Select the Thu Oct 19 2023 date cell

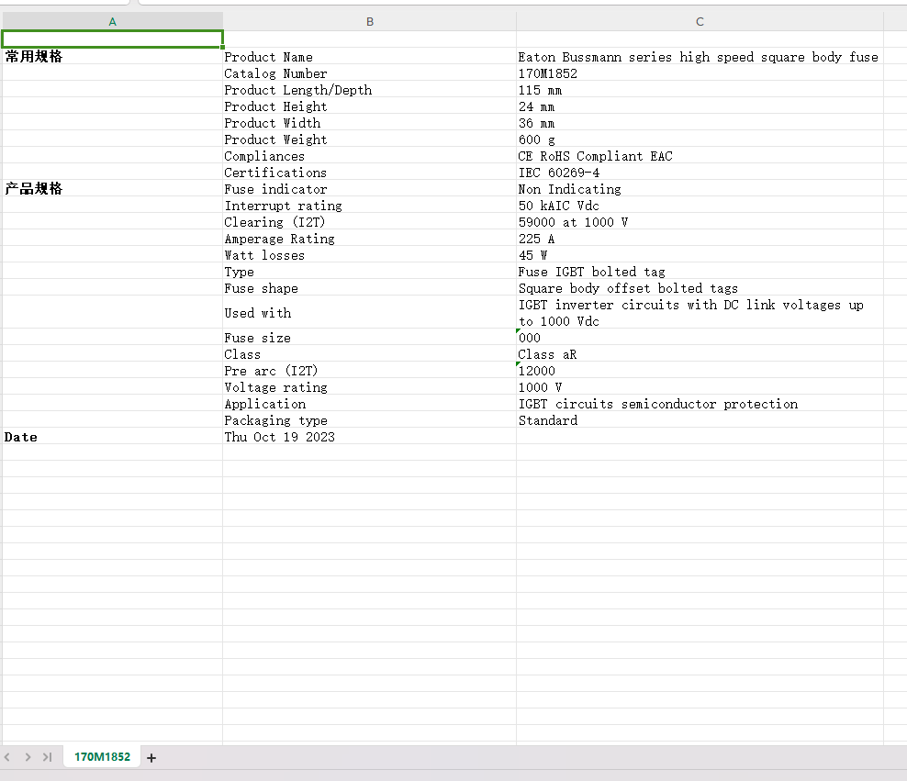tap(370, 437)
